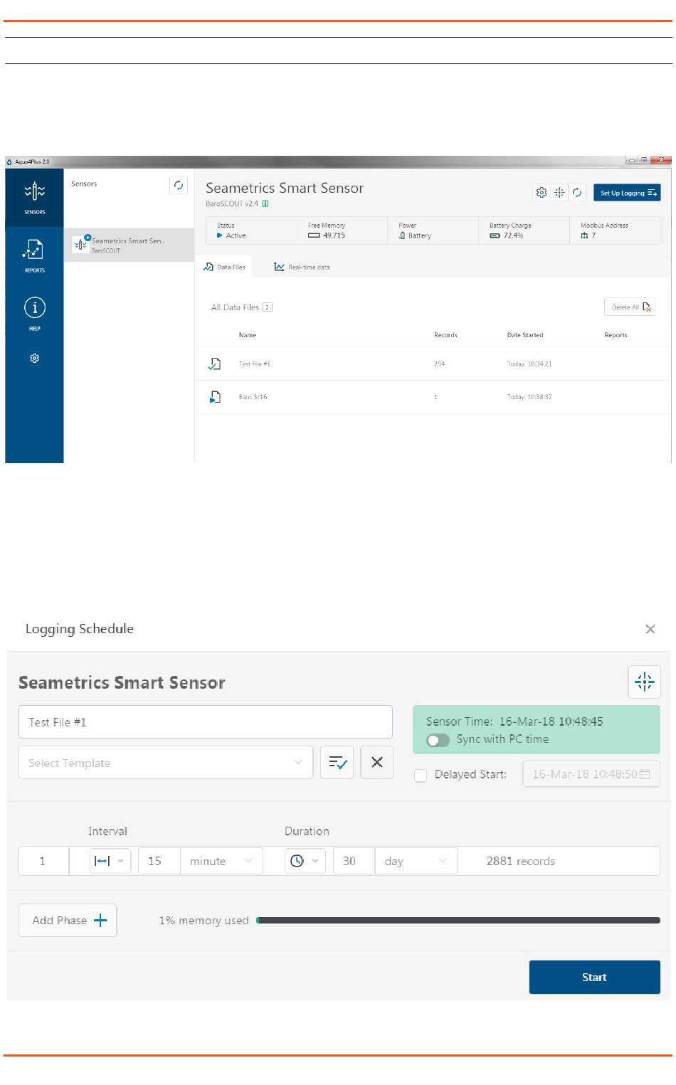The width and height of the screenshot is (676, 1085).
Task: Select the 'Baro 3/16' data file name
Action: [x=253, y=397]
